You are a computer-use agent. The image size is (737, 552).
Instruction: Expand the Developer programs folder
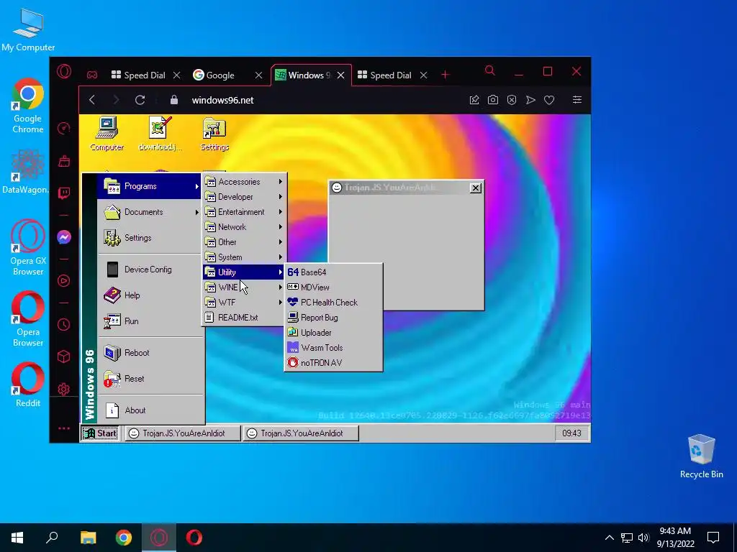[244, 197]
